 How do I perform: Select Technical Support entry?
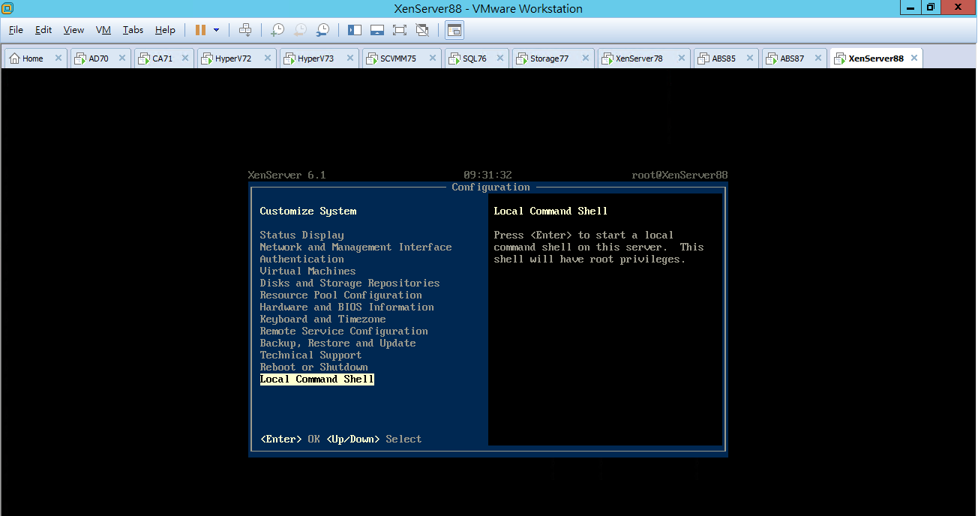coord(310,355)
